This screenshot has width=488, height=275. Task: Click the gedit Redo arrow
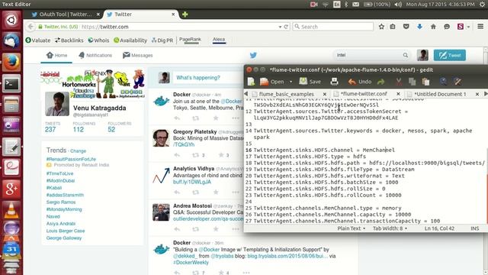381,82
